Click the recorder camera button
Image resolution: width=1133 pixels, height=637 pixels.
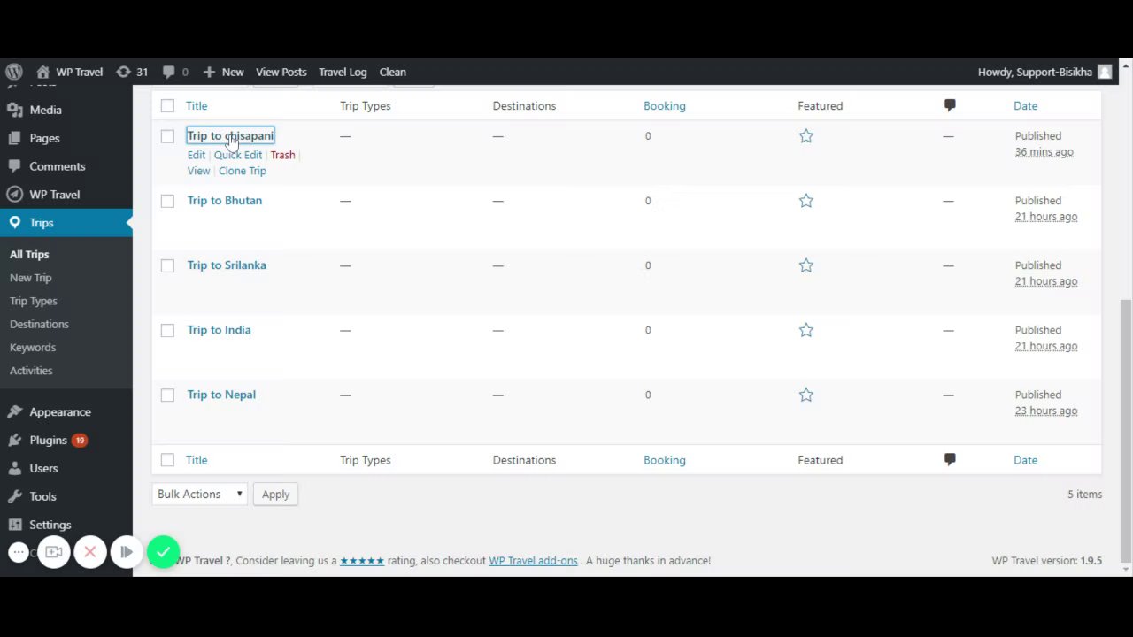coord(54,552)
